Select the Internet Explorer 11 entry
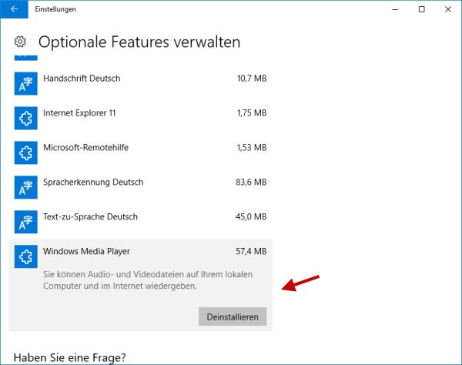Image resolution: width=462 pixels, height=365 pixels. tap(141, 118)
